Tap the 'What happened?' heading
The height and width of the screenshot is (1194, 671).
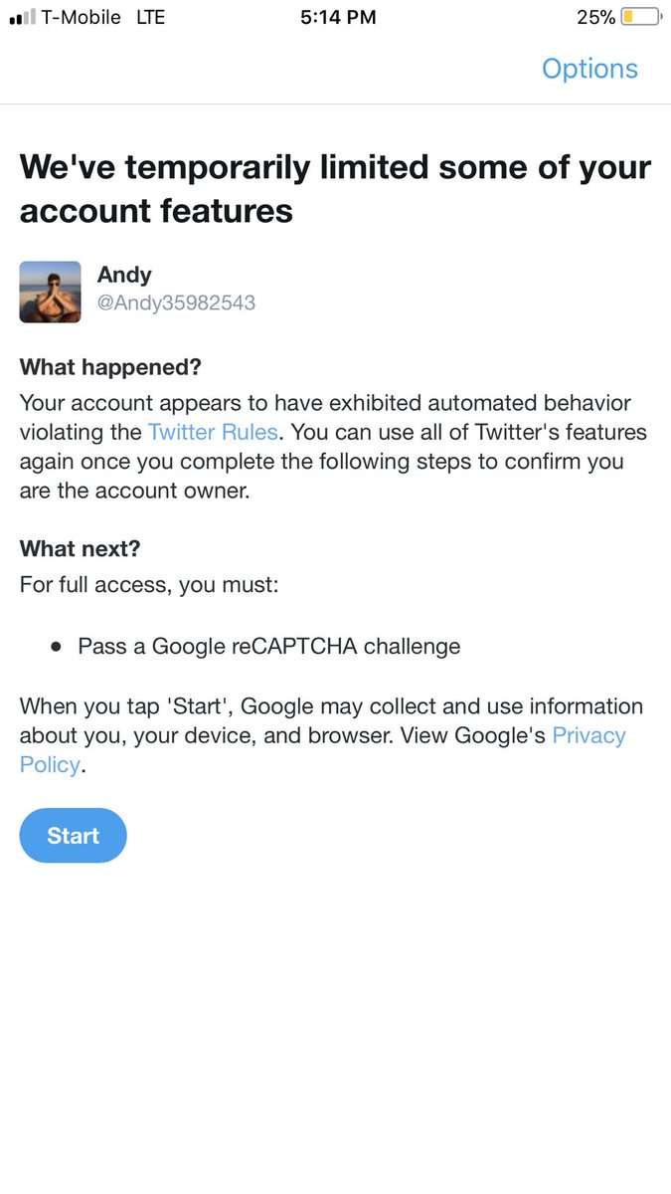tap(110, 367)
